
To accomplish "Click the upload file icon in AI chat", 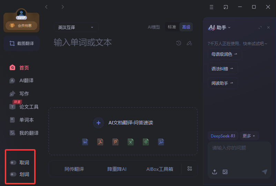I will click(x=215, y=172).
